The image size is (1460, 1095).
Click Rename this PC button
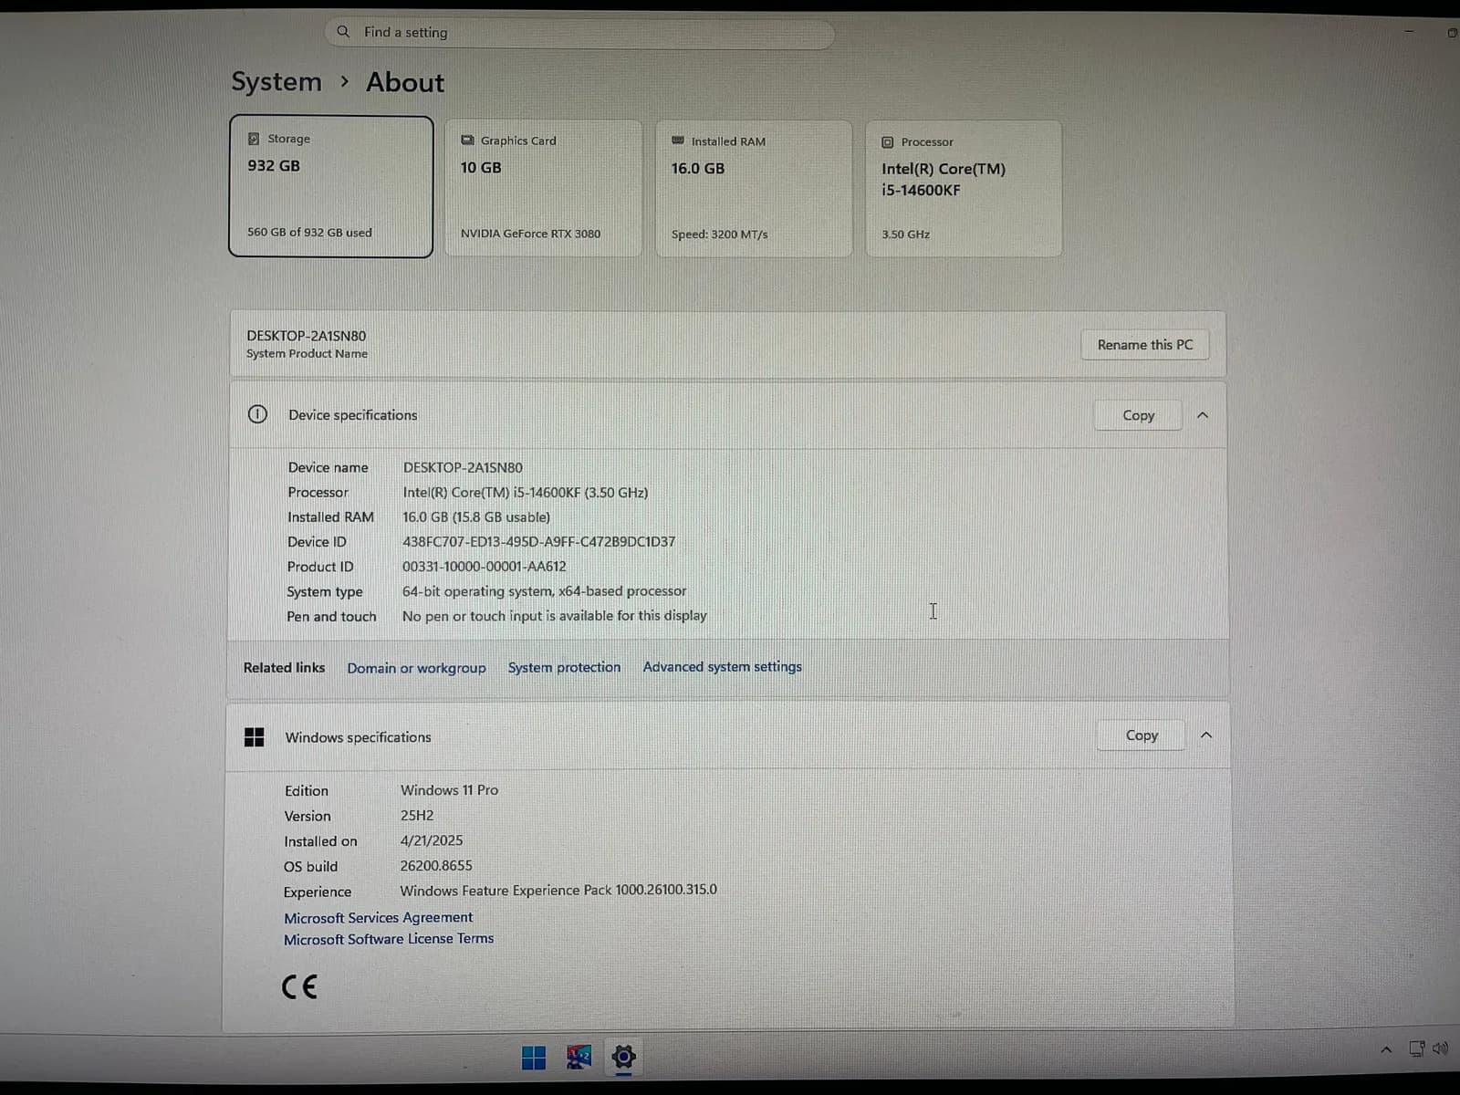1145,345
